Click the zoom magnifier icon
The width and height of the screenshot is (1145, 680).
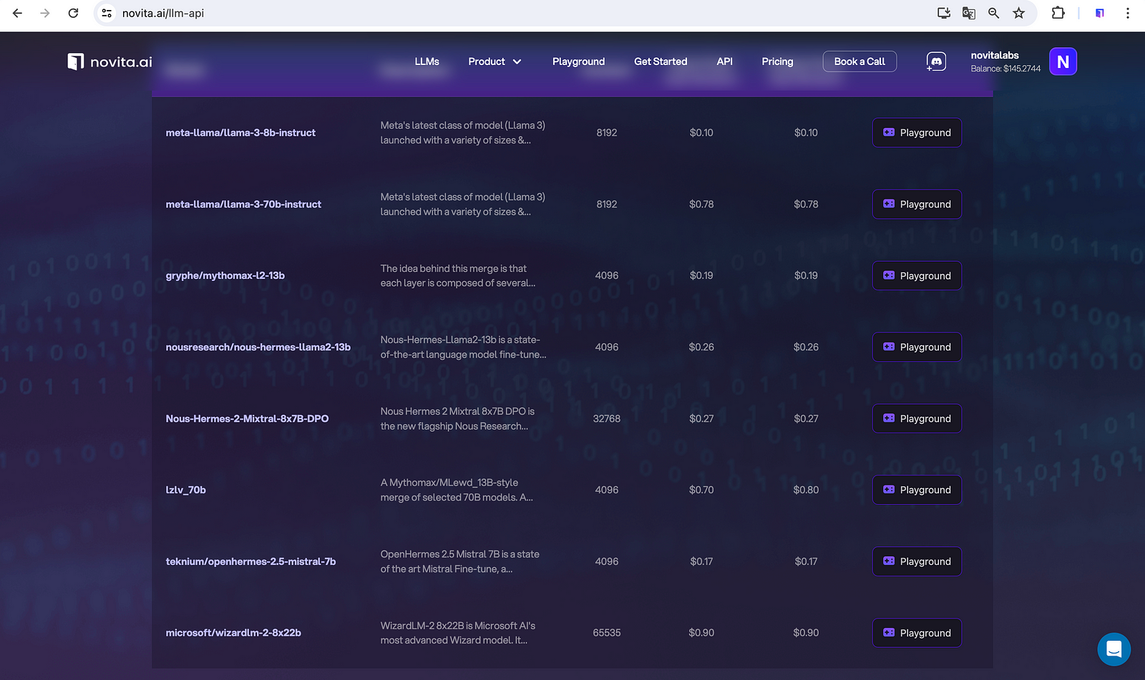[x=994, y=13]
